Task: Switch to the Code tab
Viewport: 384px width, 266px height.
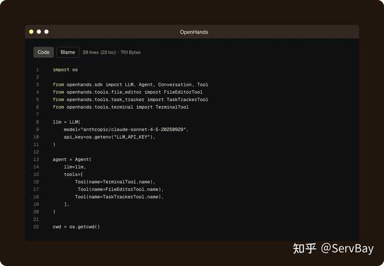Action: tap(44, 52)
